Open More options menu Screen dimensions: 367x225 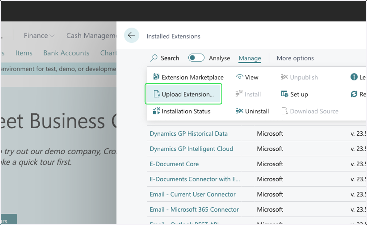[295, 58]
